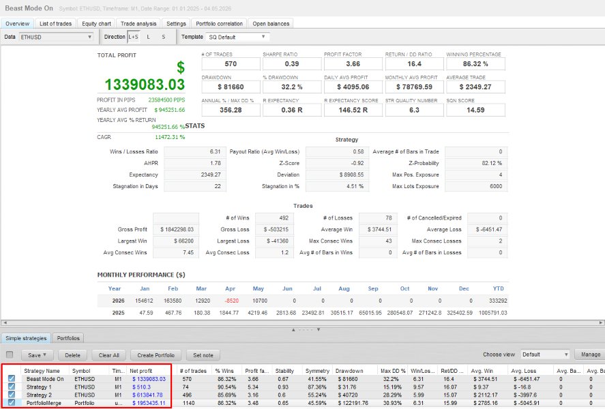Sort by Symmetry column header

(317, 371)
